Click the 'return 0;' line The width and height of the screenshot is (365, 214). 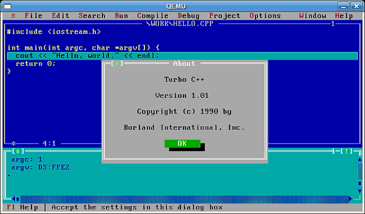tap(35, 63)
